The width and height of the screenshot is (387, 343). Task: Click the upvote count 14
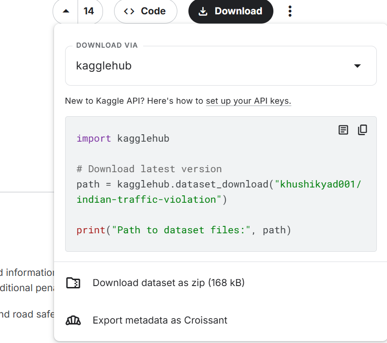pos(89,11)
